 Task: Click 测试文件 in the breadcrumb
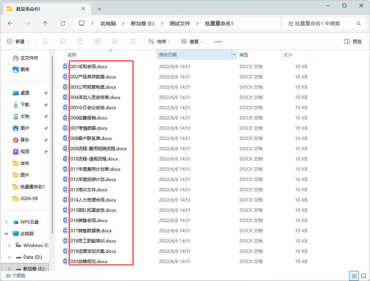point(180,23)
